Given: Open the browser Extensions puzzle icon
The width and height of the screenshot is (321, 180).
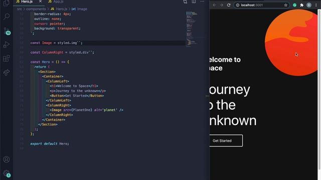Looking at the screenshot, I should (302, 5).
